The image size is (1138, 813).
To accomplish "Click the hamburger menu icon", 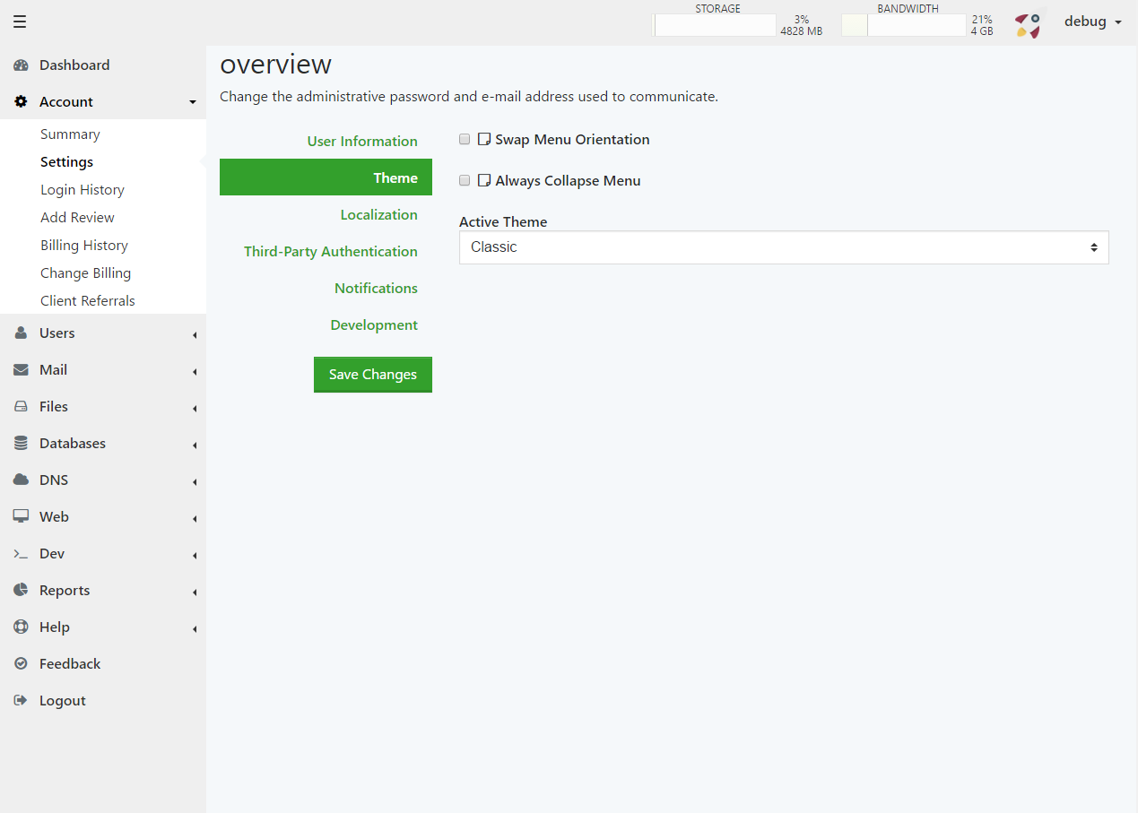I will (20, 22).
